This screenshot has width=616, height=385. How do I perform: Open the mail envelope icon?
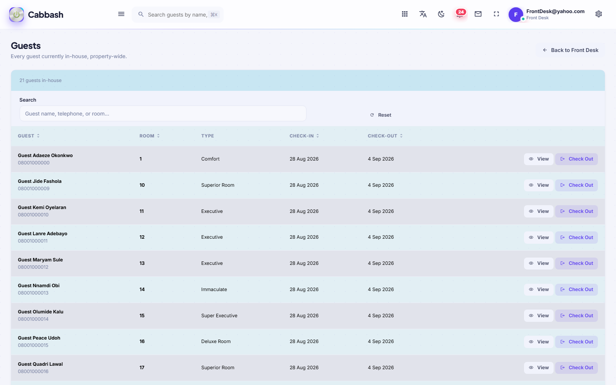click(x=478, y=14)
